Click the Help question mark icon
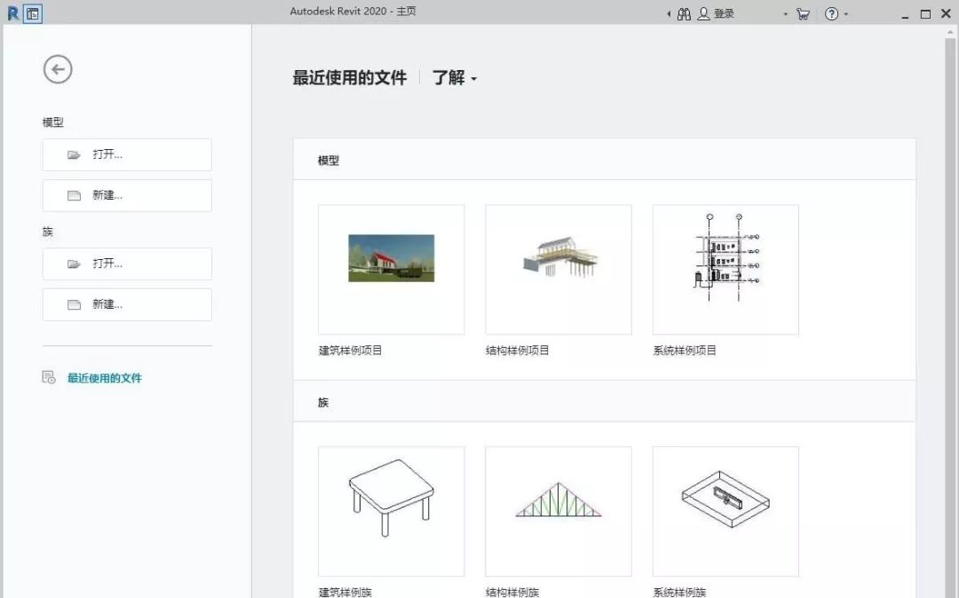This screenshot has width=959, height=598. pyautogui.click(x=832, y=13)
